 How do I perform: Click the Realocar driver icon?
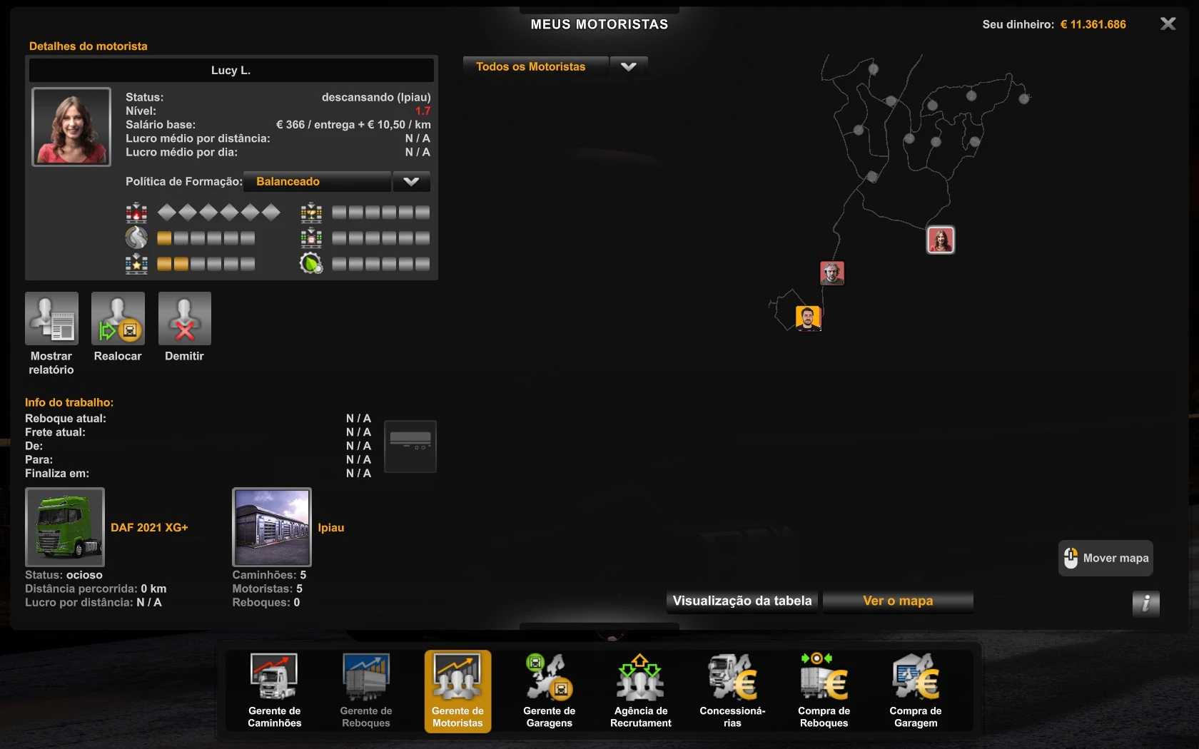pyautogui.click(x=118, y=319)
